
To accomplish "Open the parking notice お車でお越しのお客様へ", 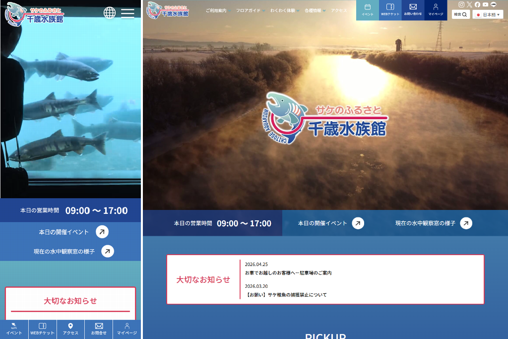I will [x=288, y=273].
